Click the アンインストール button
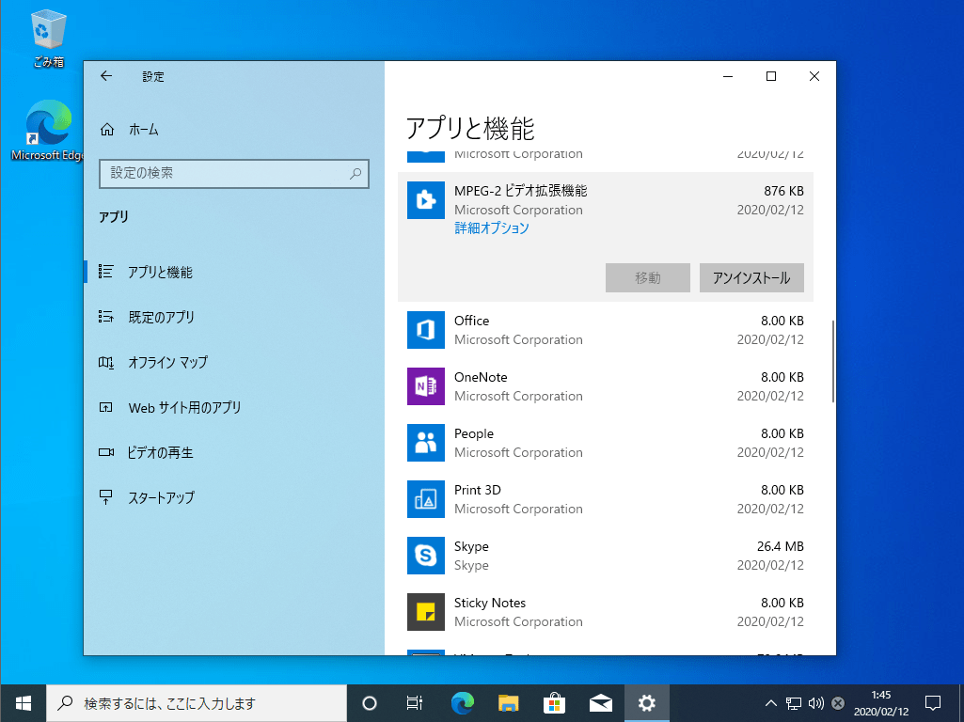Image resolution: width=964 pixels, height=722 pixels. [751, 277]
